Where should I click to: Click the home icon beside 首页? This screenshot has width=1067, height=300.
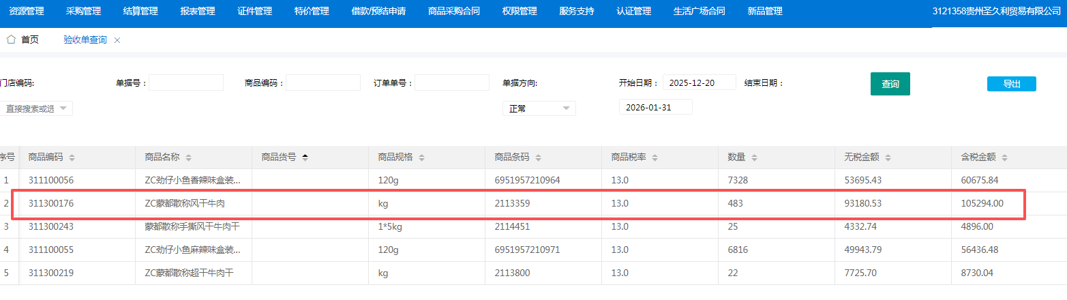pos(11,40)
